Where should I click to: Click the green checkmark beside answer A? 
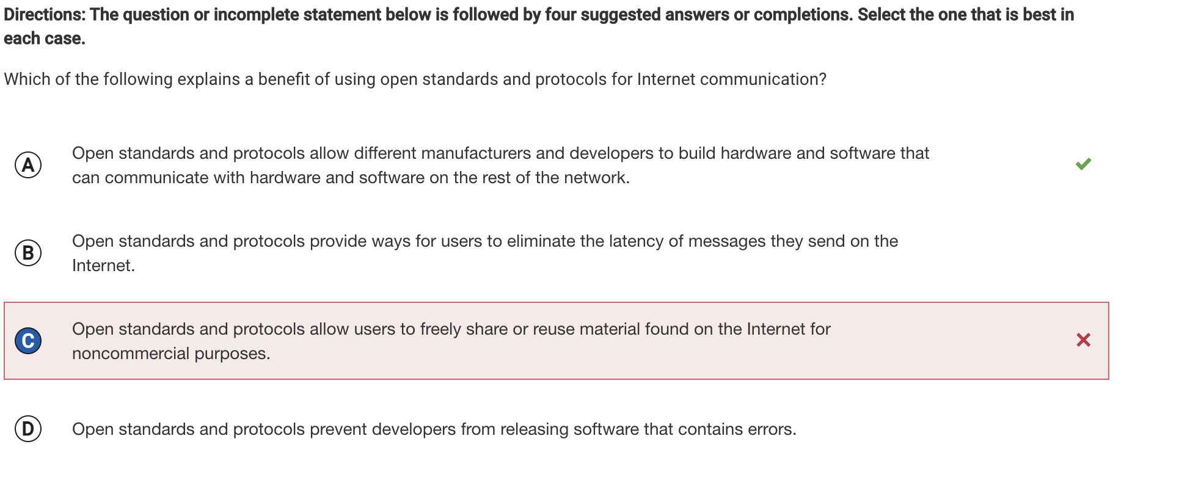click(1083, 164)
